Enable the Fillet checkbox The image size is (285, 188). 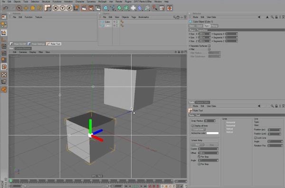(x=209, y=49)
